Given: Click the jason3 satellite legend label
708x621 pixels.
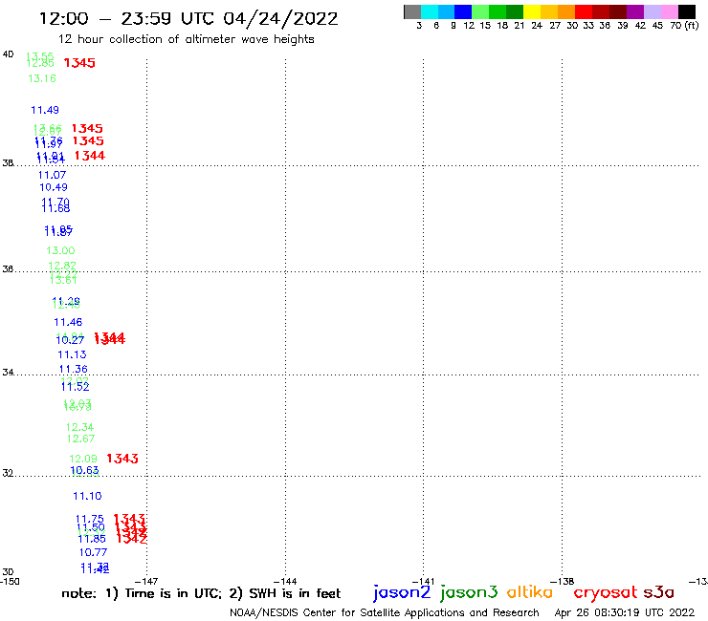Looking at the screenshot, I should point(469,592).
